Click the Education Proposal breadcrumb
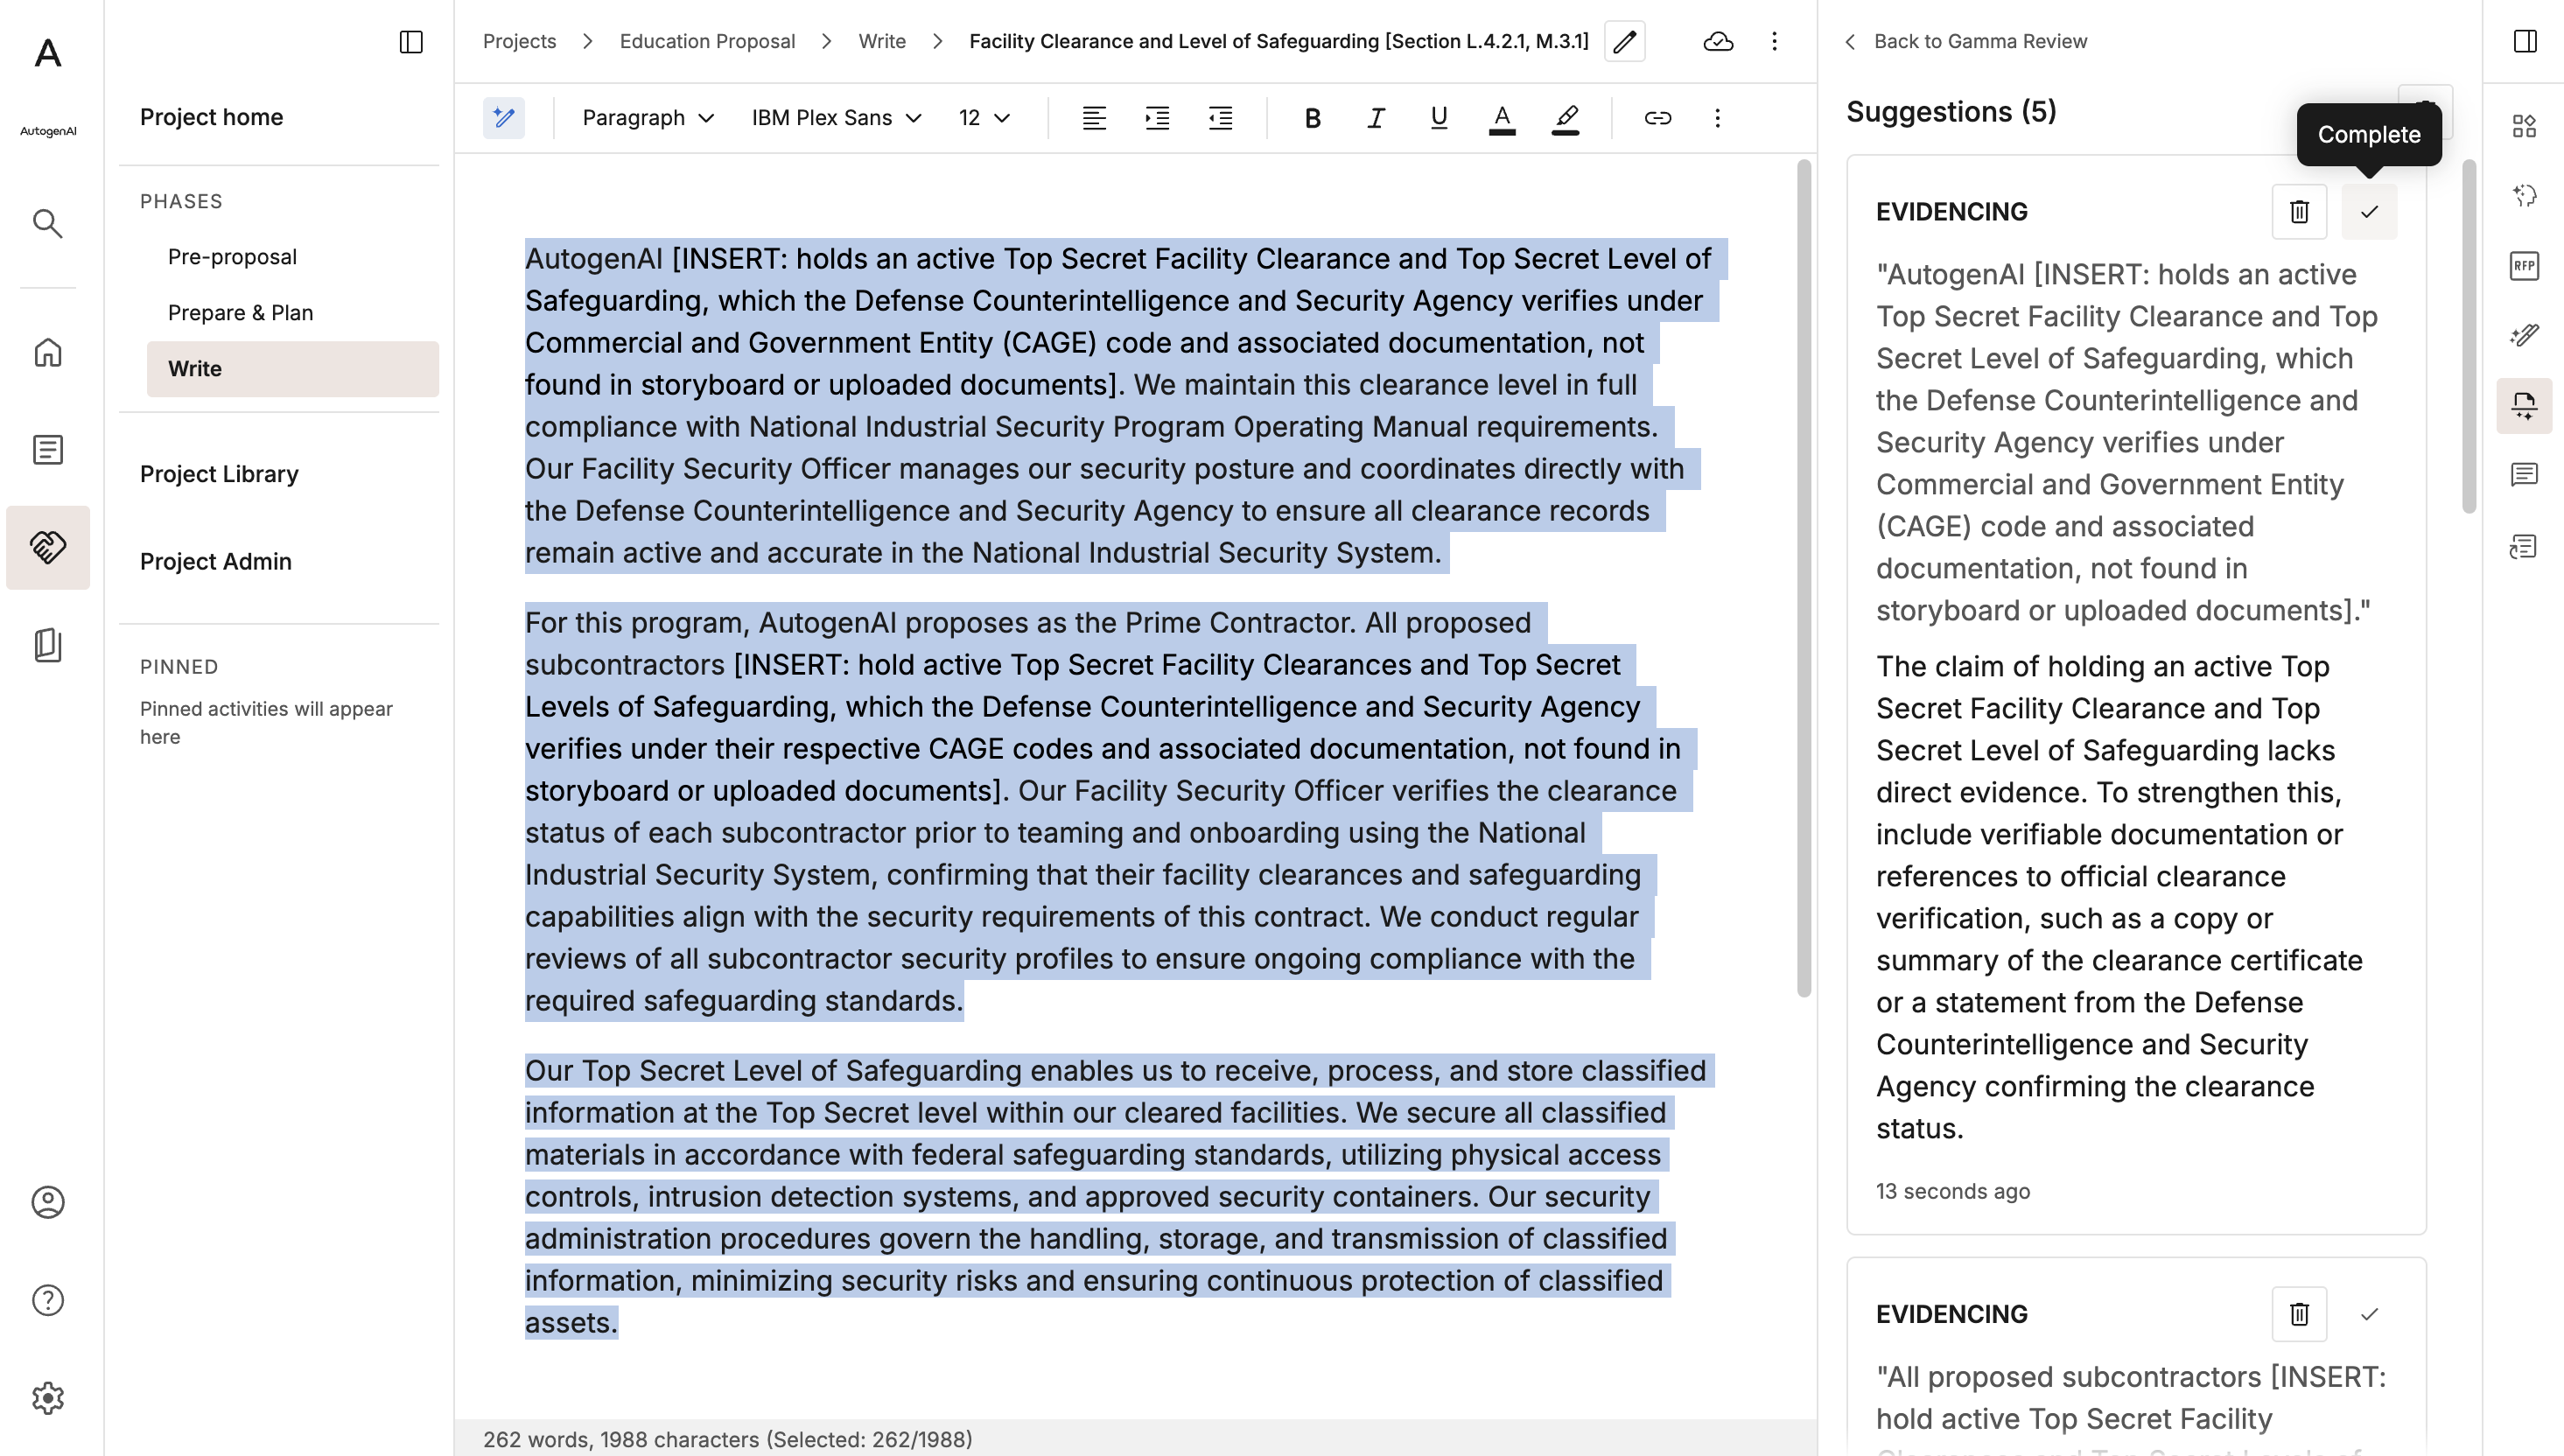This screenshot has height=1456, width=2564. [x=707, y=41]
